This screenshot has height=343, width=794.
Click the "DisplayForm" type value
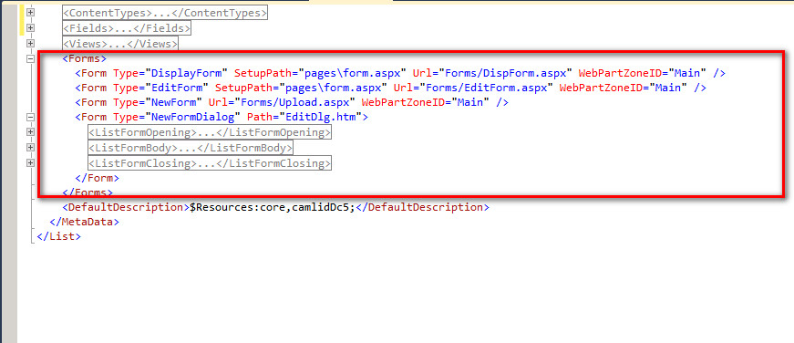[187, 73]
